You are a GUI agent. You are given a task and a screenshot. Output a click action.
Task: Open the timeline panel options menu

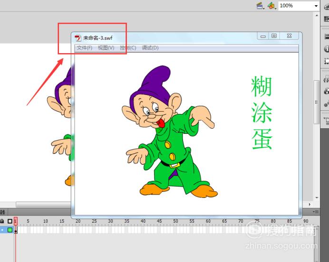coord(316,212)
